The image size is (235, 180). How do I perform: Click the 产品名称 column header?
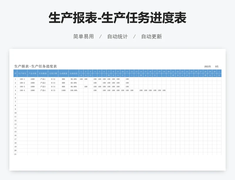point(33,73)
